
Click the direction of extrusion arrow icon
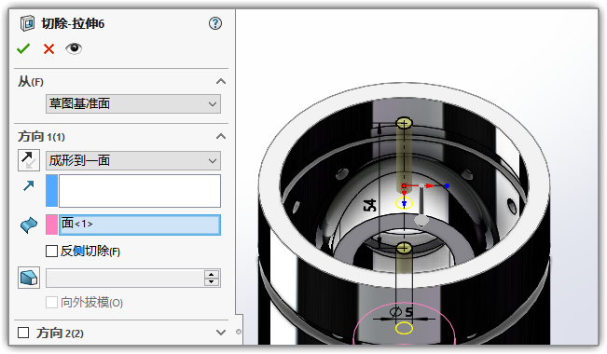[28, 186]
